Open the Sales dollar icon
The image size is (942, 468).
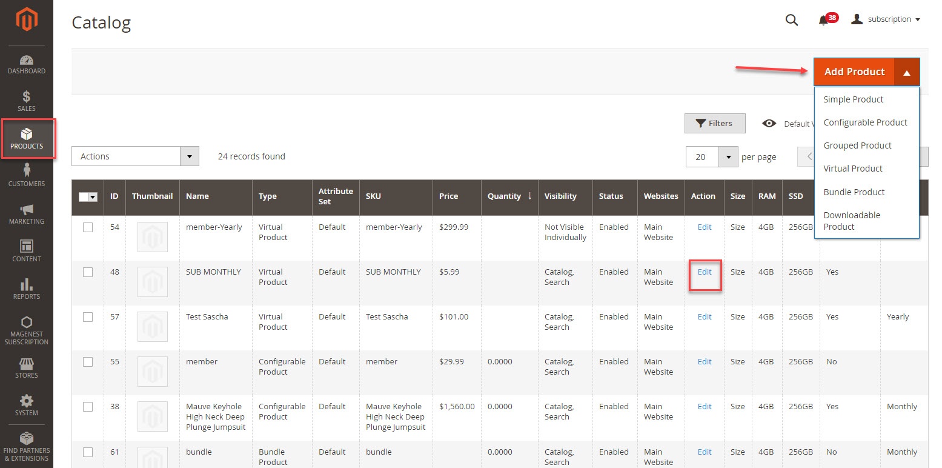pos(27,101)
